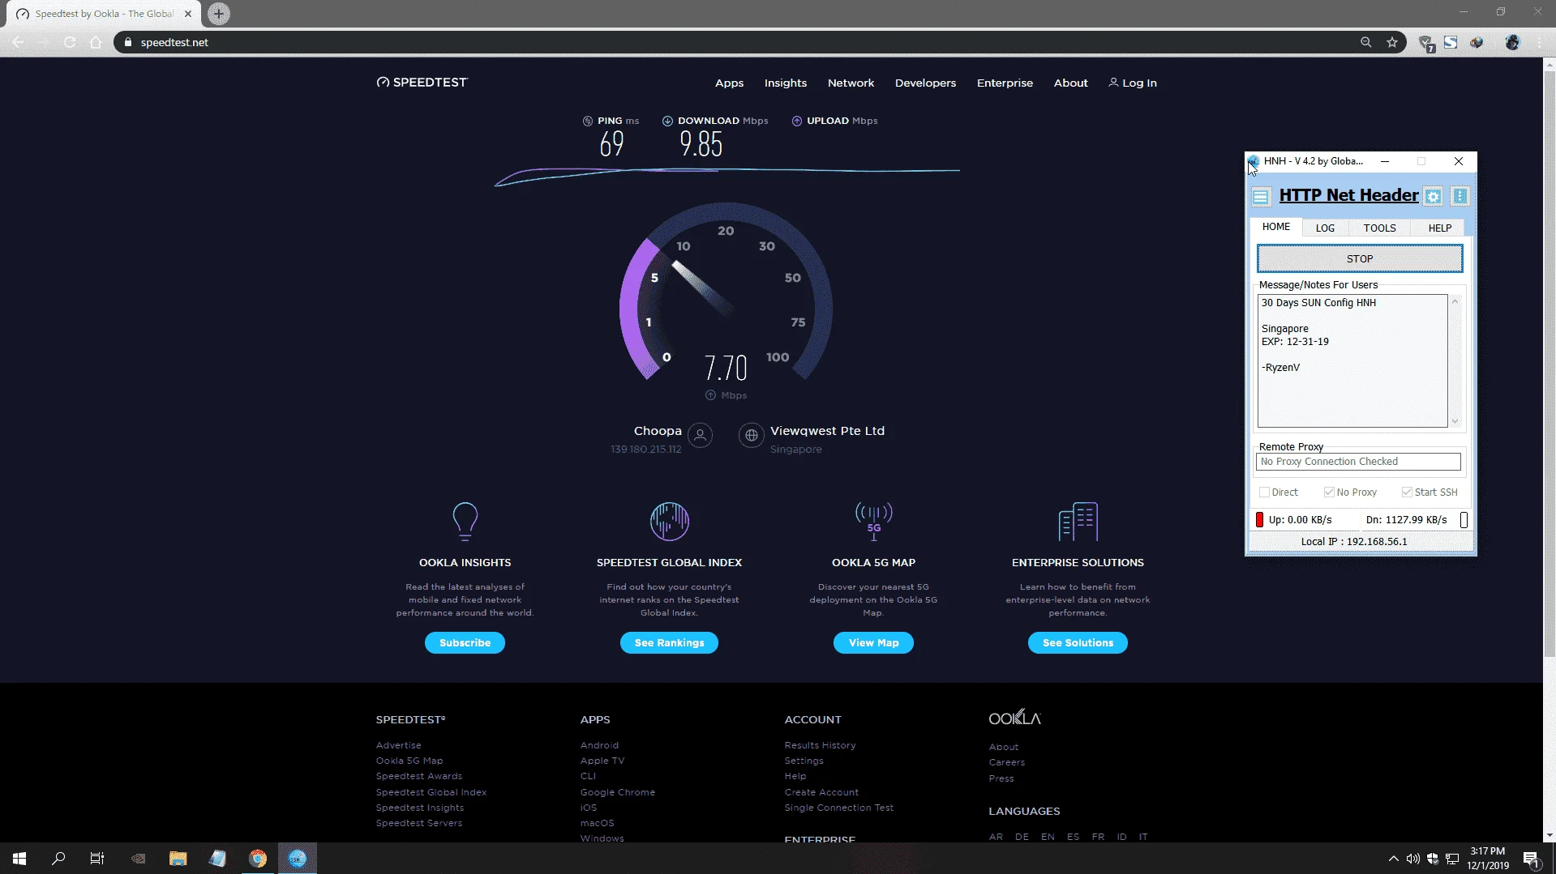Click the Ookla Insights lightbulb icon
1556x874 pixels.
point(465,521)
